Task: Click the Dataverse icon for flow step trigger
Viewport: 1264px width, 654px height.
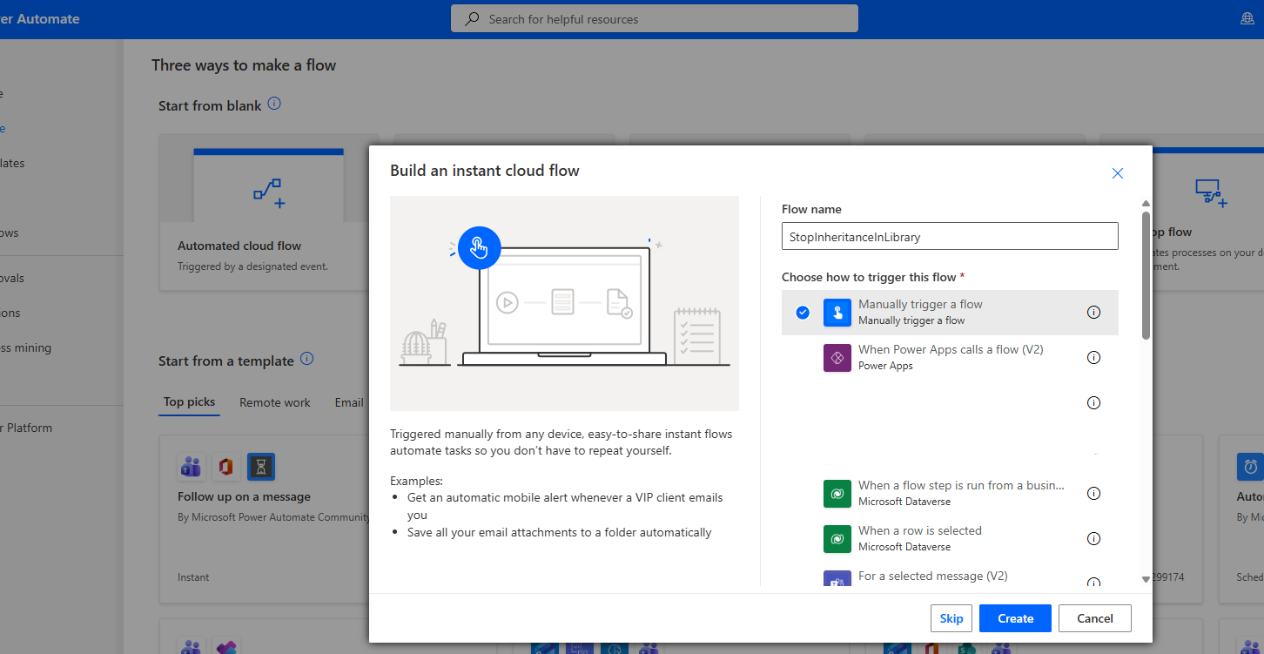Action: (837, 494)
